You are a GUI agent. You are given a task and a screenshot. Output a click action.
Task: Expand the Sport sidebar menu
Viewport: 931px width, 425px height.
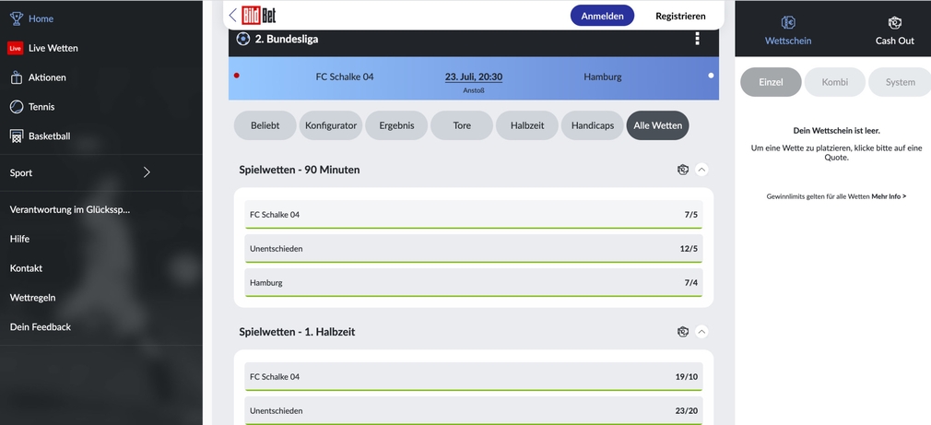[x=147, y=172]
